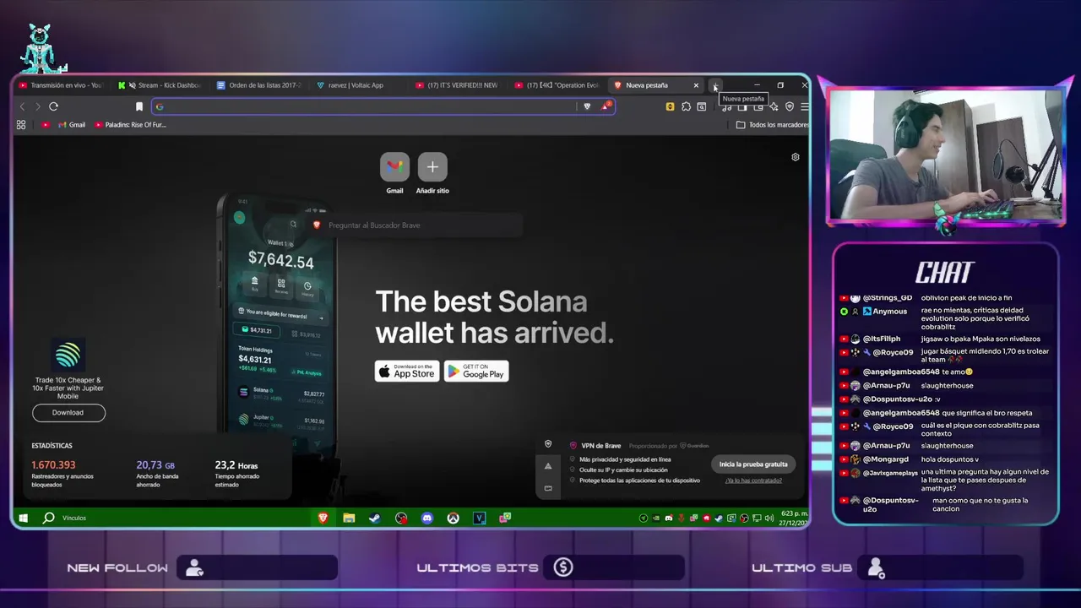The image size is (1081, 608).
Task: Switch to Transmisión en vivo YouTube tab
Action: tap(61, 85)
